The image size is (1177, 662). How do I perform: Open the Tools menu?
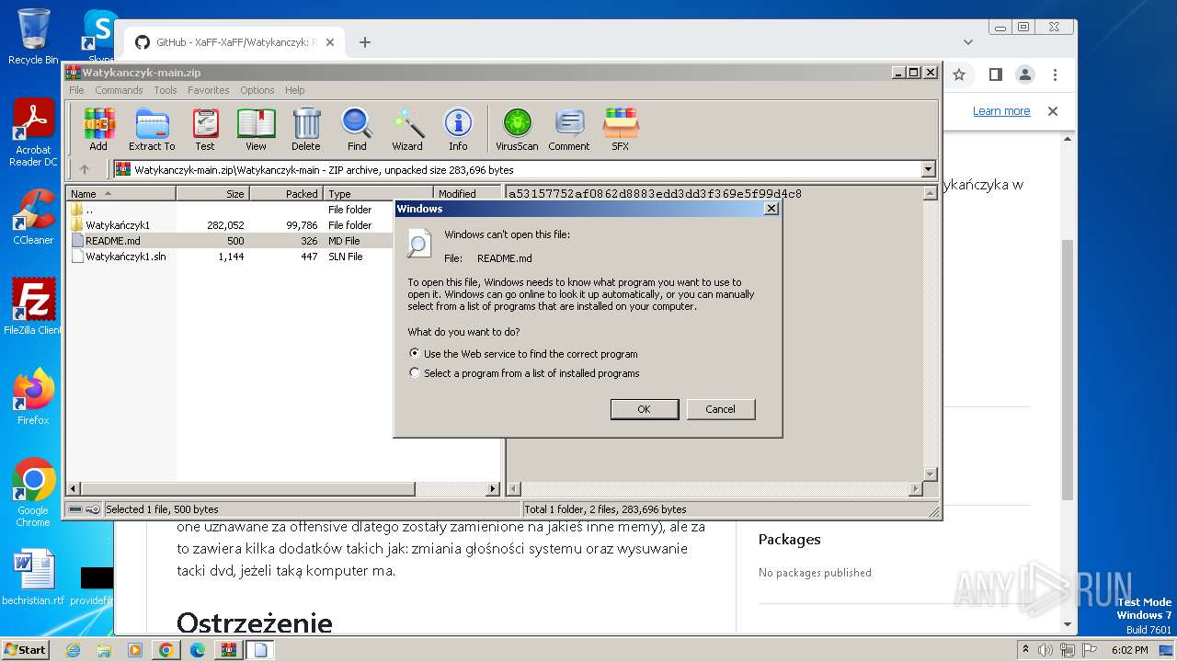(x=166, y=90)
